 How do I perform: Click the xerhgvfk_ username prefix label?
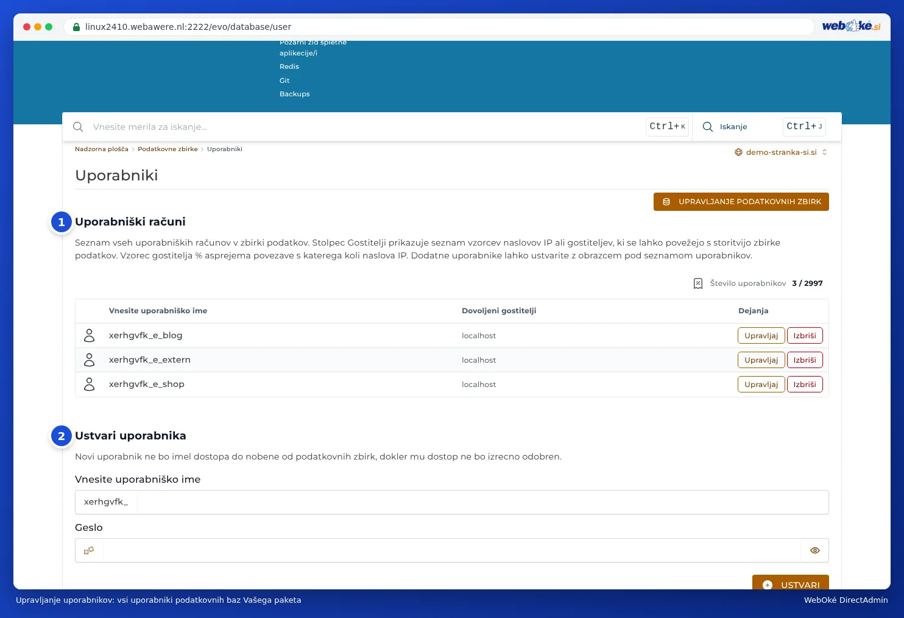[x=106, y=502]
